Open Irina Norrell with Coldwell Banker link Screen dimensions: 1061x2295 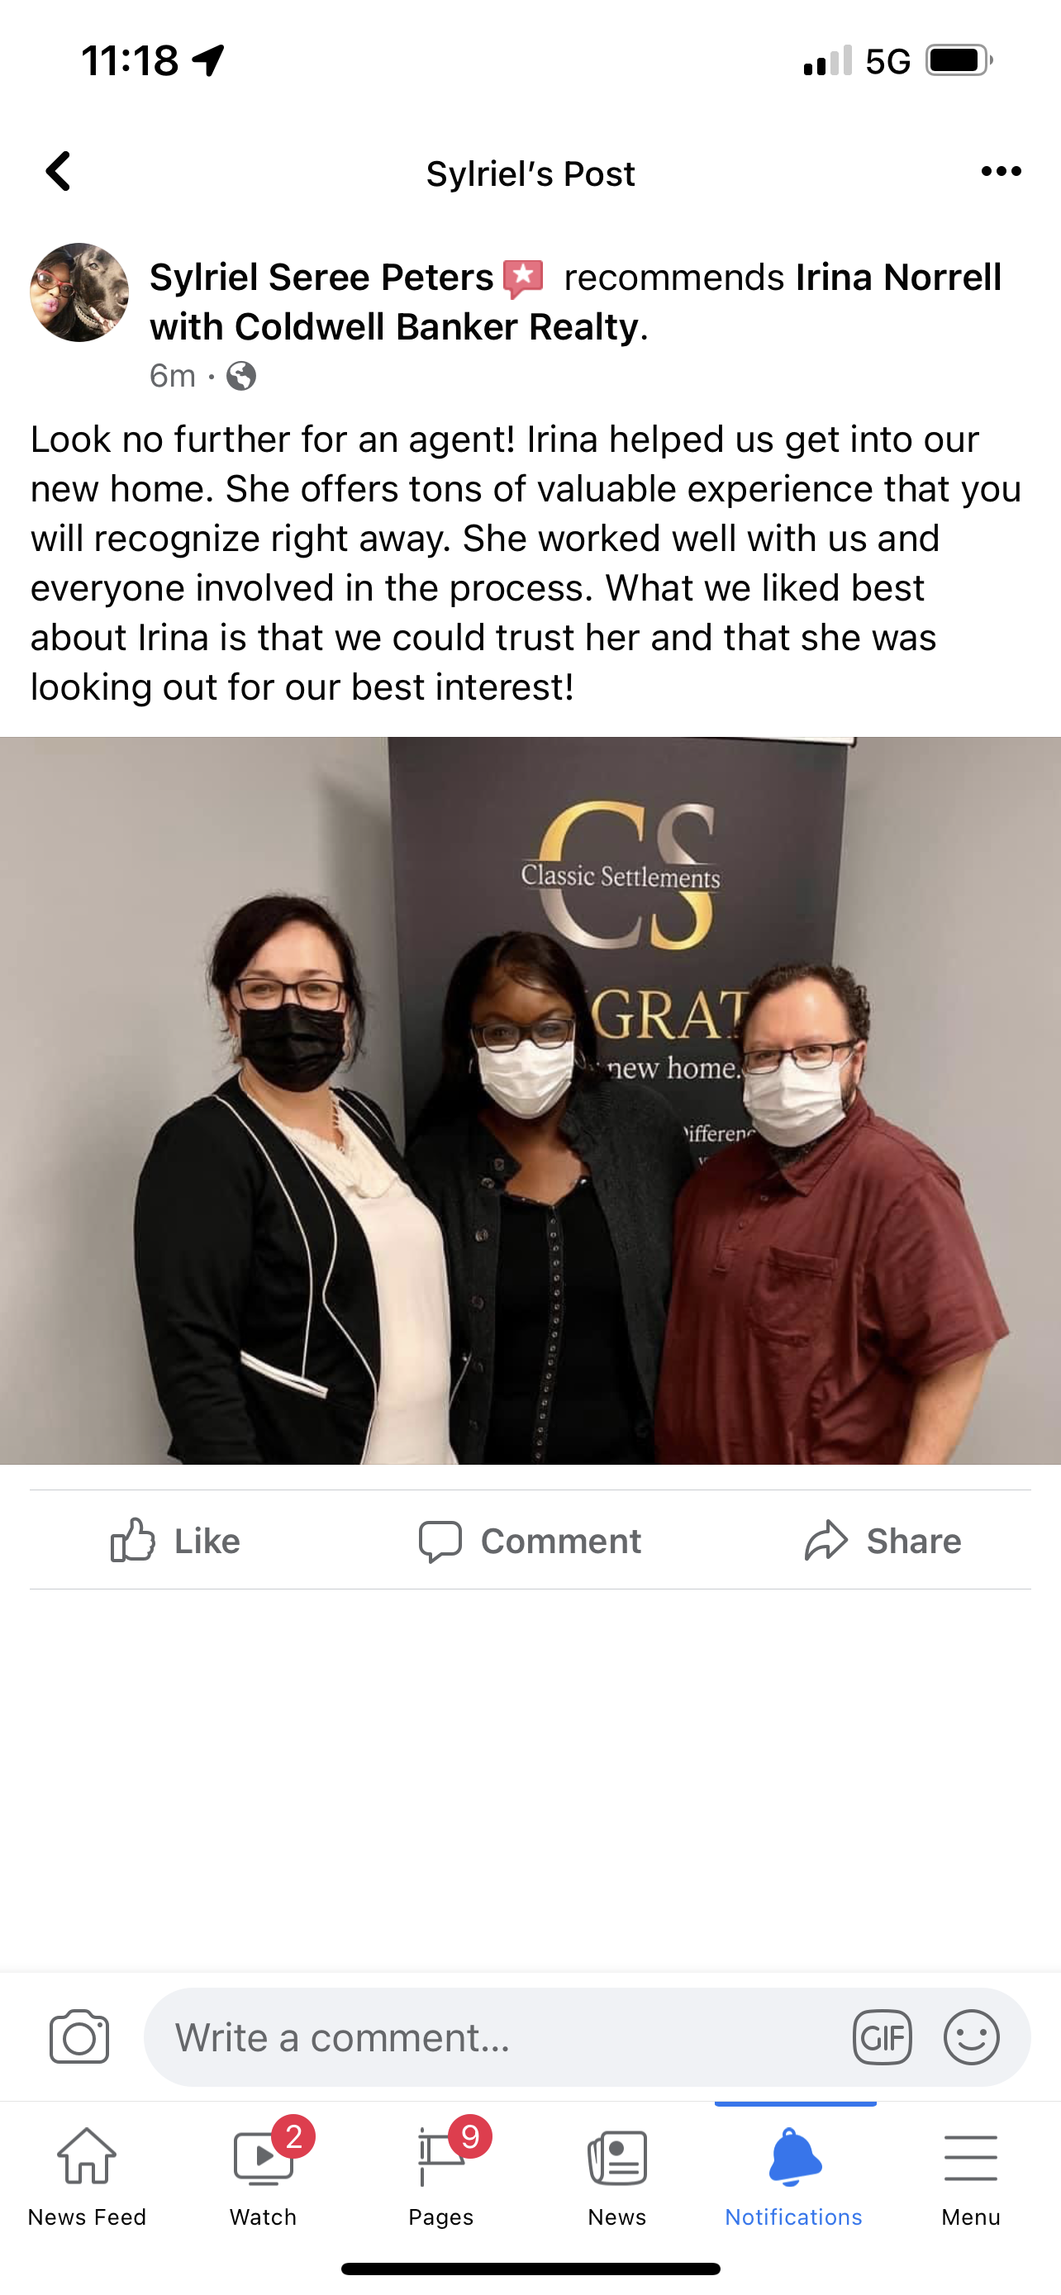coord(575,302)
